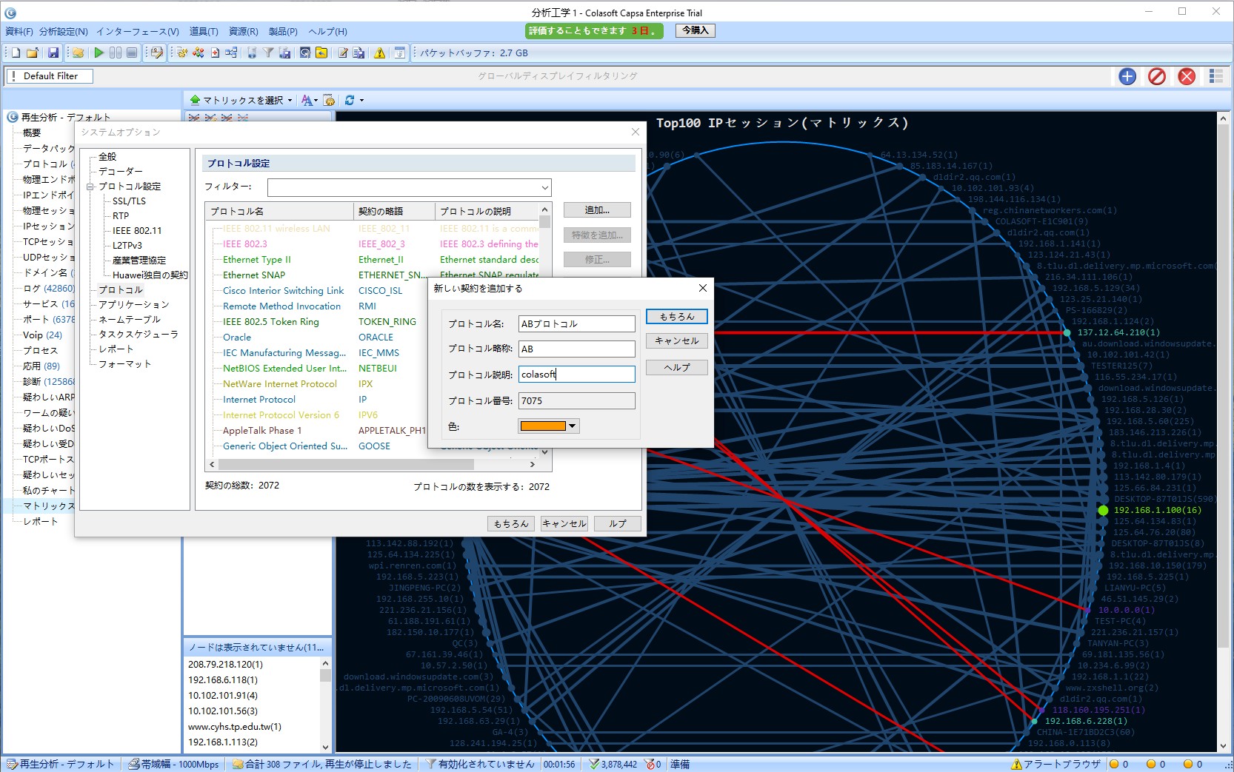Viewport: 1234px width, 772px height.
Task: Click the funnel filter toolbar icon
Action: [268, 53]
